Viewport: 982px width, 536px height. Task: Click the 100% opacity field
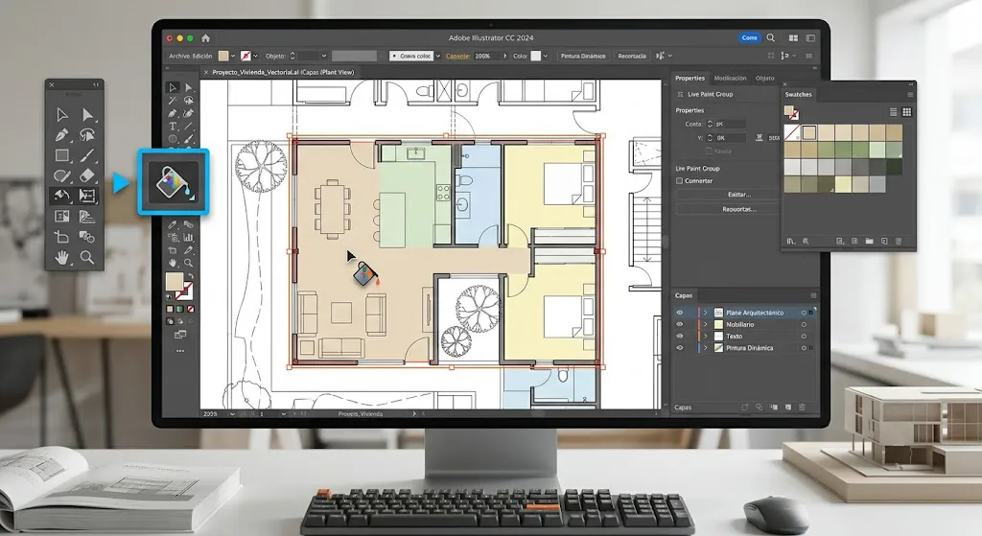click(488, 56)
